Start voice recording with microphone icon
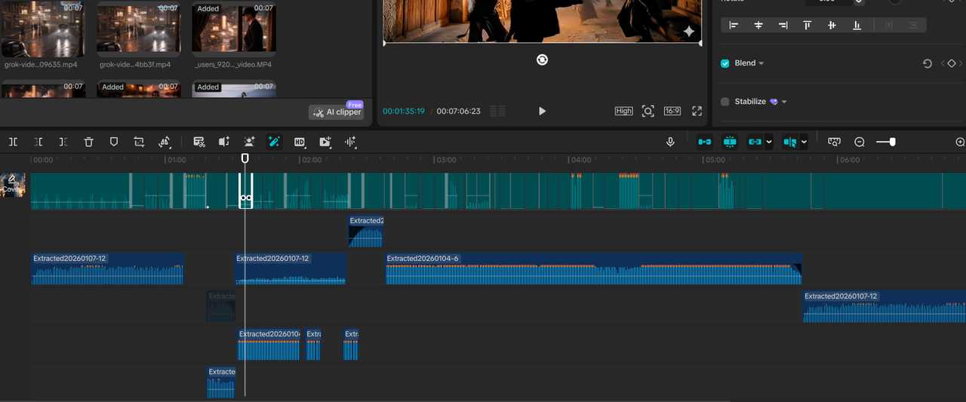 point(670,142)
